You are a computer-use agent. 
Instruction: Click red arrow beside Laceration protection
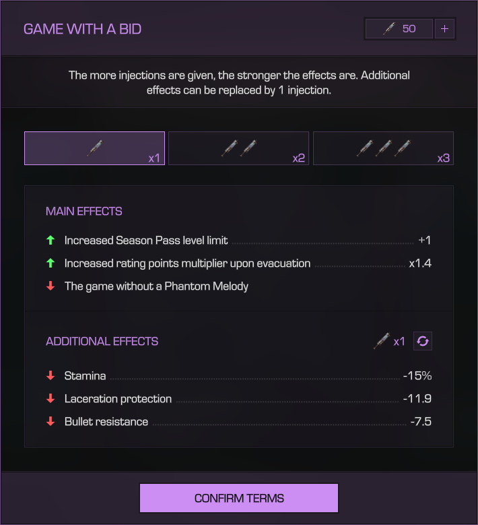coord(50,399)
